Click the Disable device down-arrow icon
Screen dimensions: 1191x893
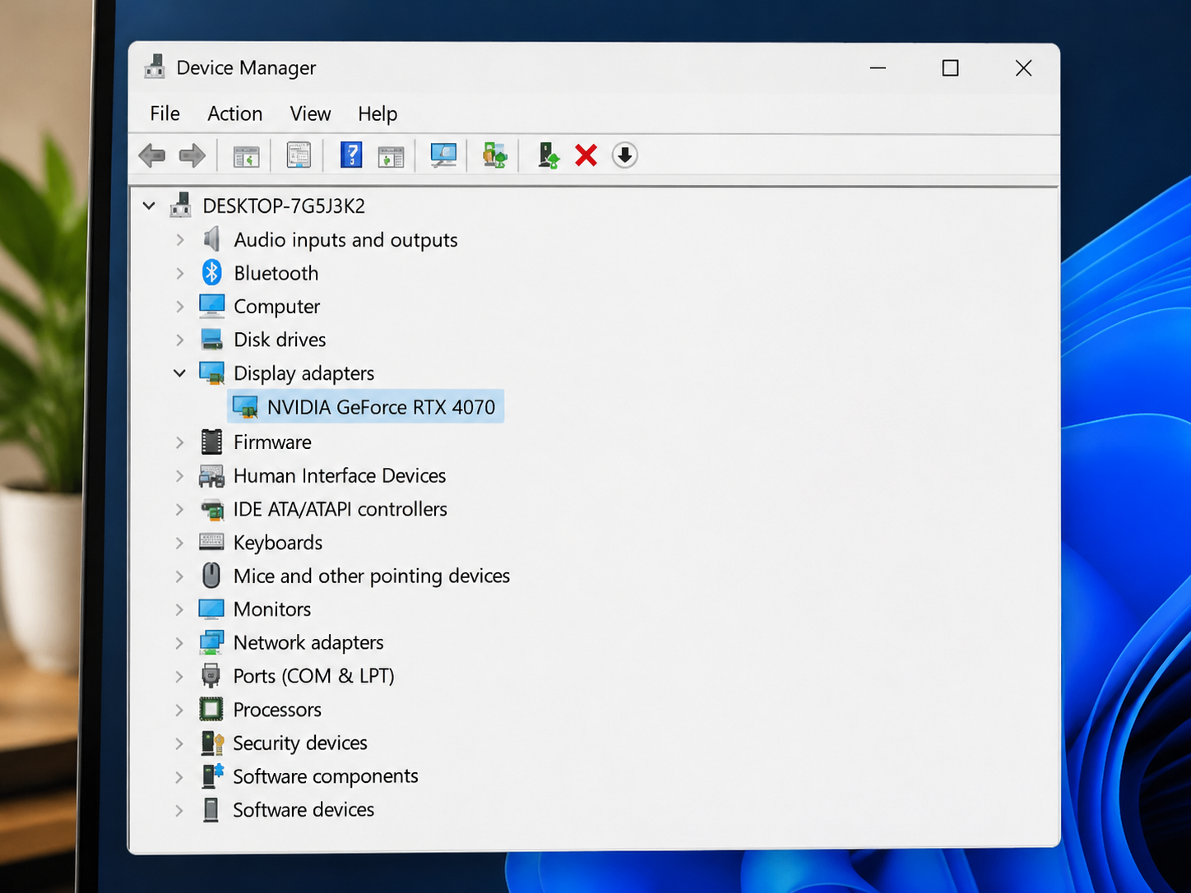pos(625,155)
